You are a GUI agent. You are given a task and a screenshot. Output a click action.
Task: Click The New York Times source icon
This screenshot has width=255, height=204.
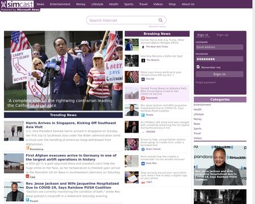143,47
